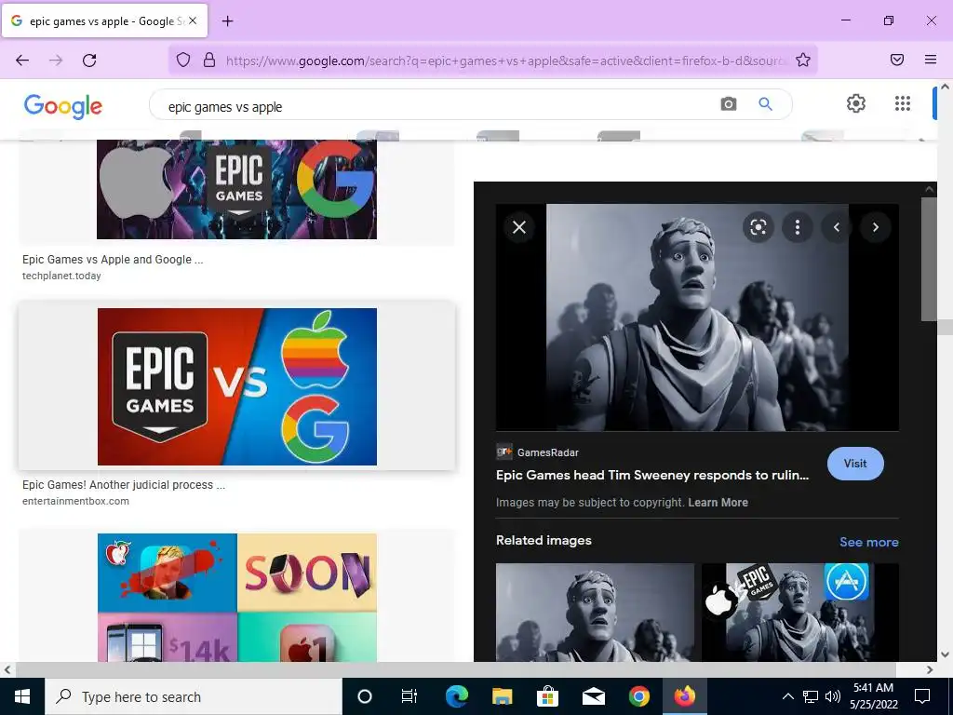Click the forward navigation arrow
The image size is (953, 715).
tap(56, 60)
